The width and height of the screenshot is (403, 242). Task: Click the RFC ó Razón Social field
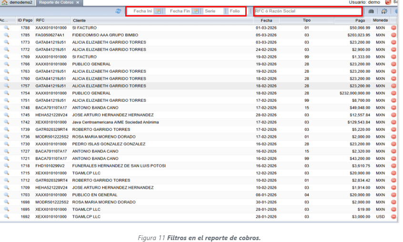tap(307, 11)
